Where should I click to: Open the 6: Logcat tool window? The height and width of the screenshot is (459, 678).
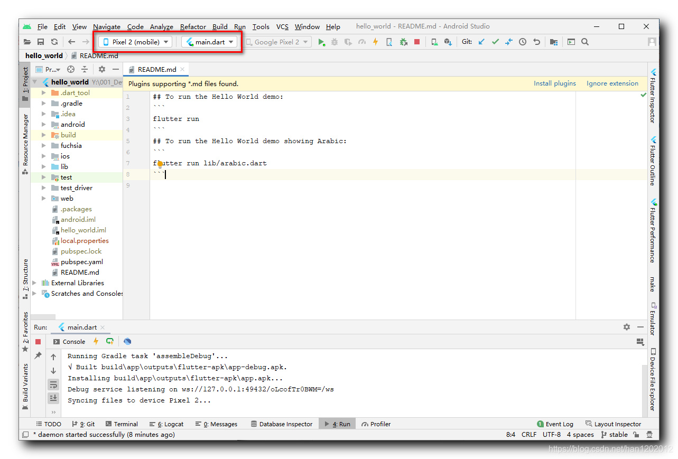166,424
